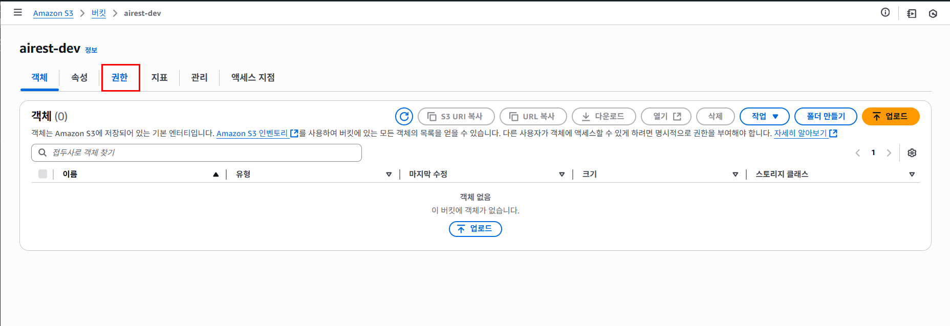Click the info circle icon in header
950x326 pixels.
[885, 13]
